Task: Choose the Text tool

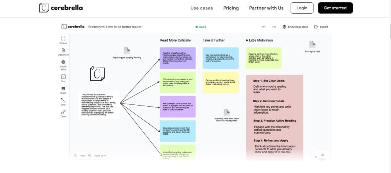Action: 63,78
